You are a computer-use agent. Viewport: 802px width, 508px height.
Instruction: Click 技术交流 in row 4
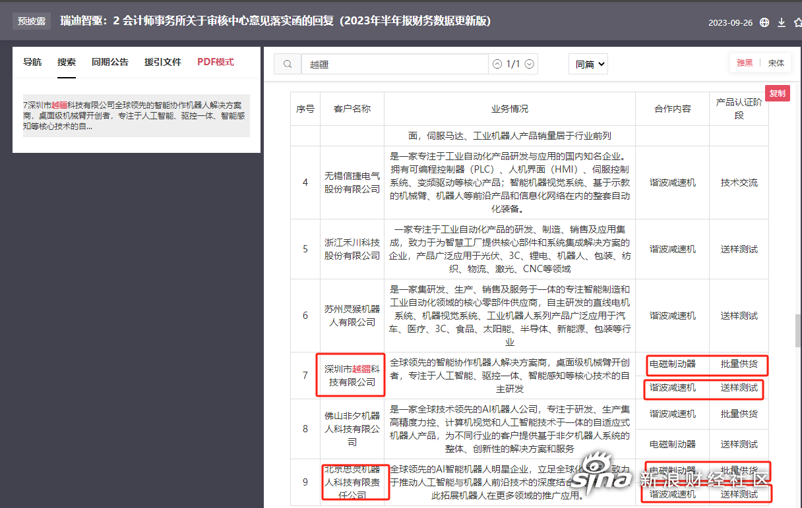coord(739,183)
